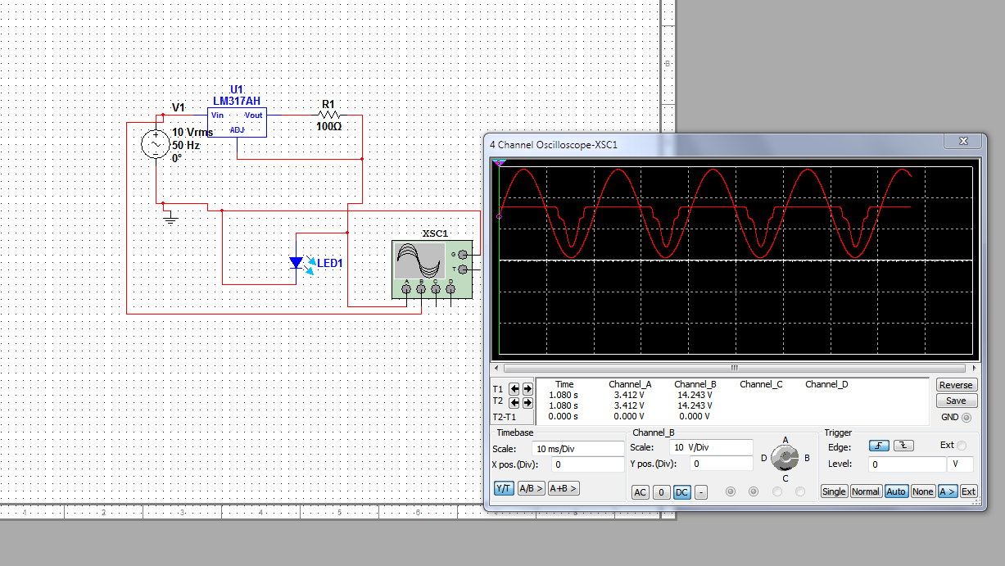Viewport: 1005px width, 566px height.
Task: Switch to Y/T display mode
Action: point(503,489)
